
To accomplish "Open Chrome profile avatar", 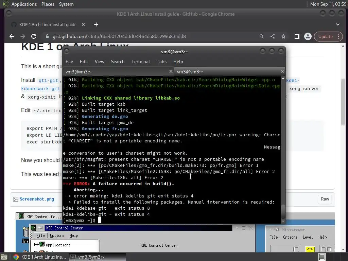I will pos(308,36).
